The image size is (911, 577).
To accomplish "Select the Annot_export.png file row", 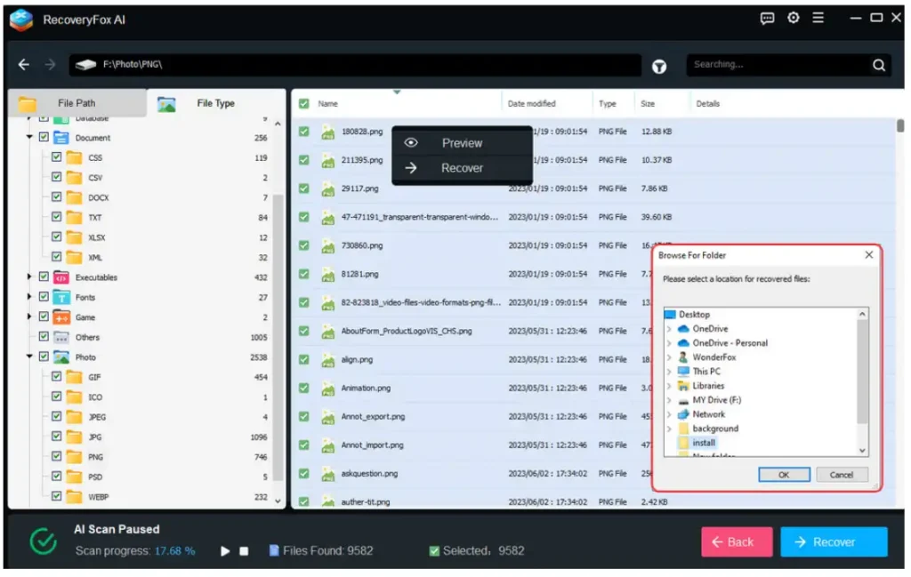I will pyautogui.click(x=593, y=417).
